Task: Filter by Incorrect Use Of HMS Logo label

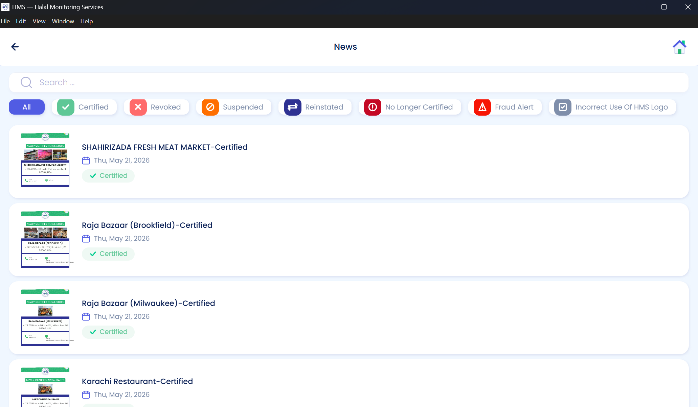Action: pyautogui.click(x=622, y=107)
